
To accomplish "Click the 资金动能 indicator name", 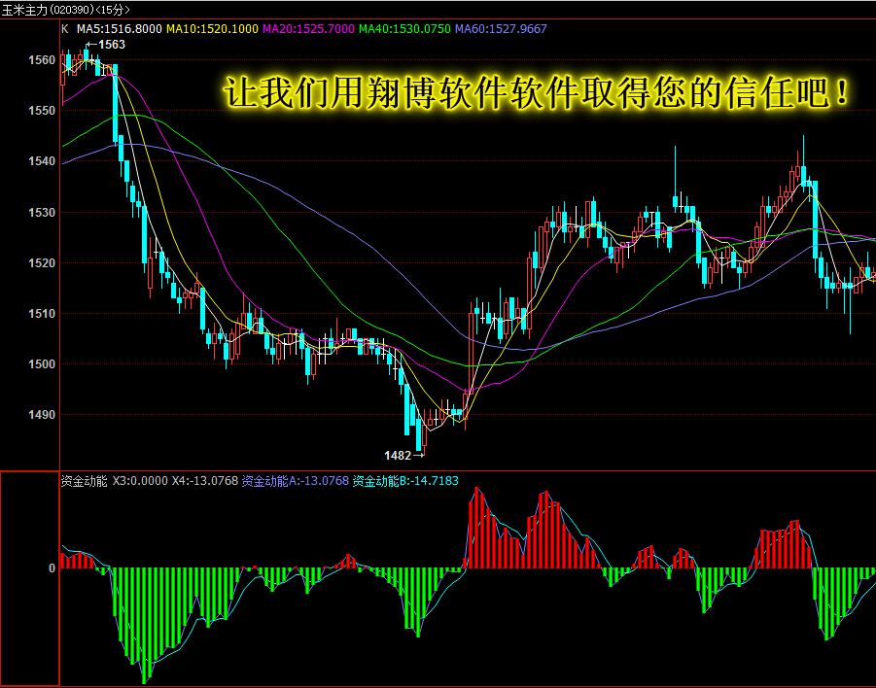I will tap(84, 481).
